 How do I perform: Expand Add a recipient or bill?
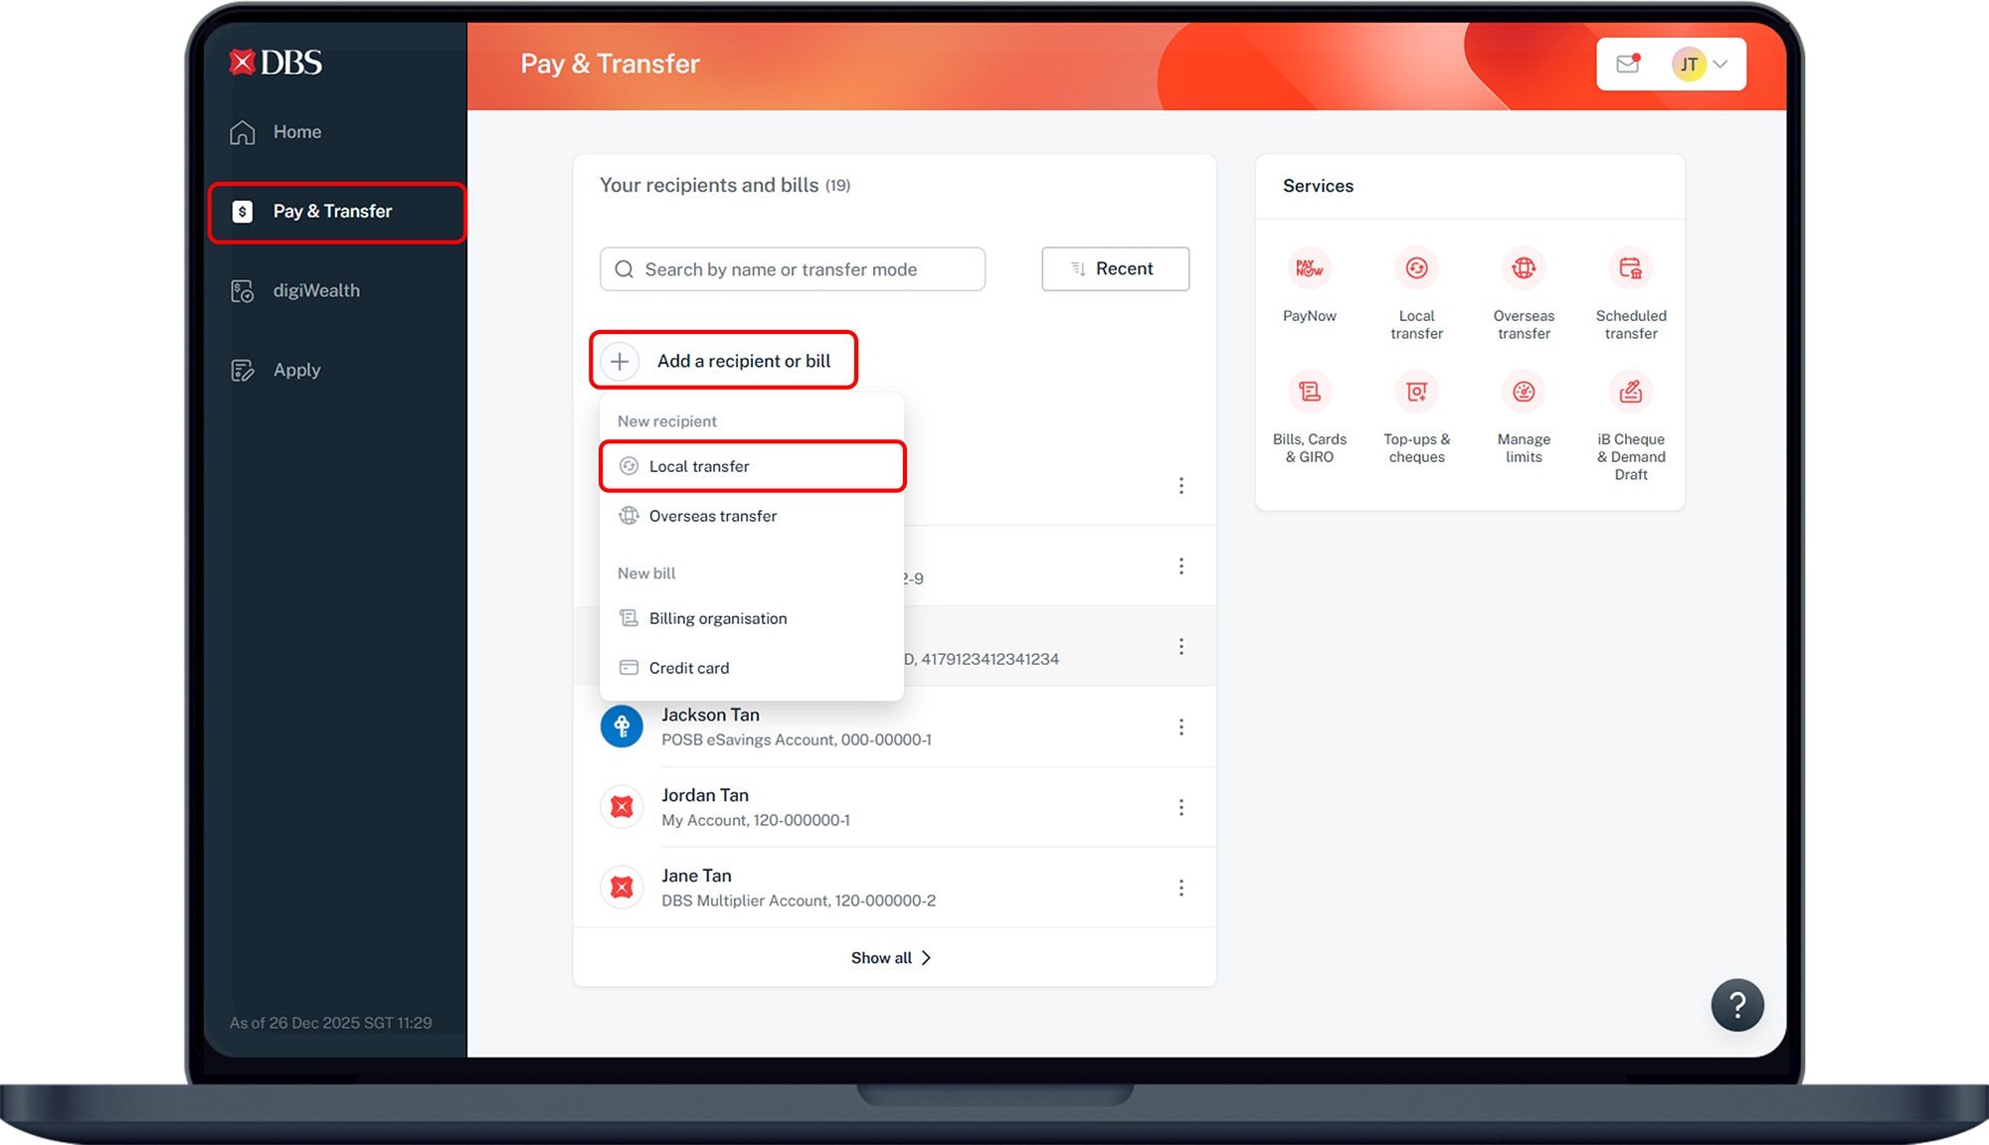724,361
